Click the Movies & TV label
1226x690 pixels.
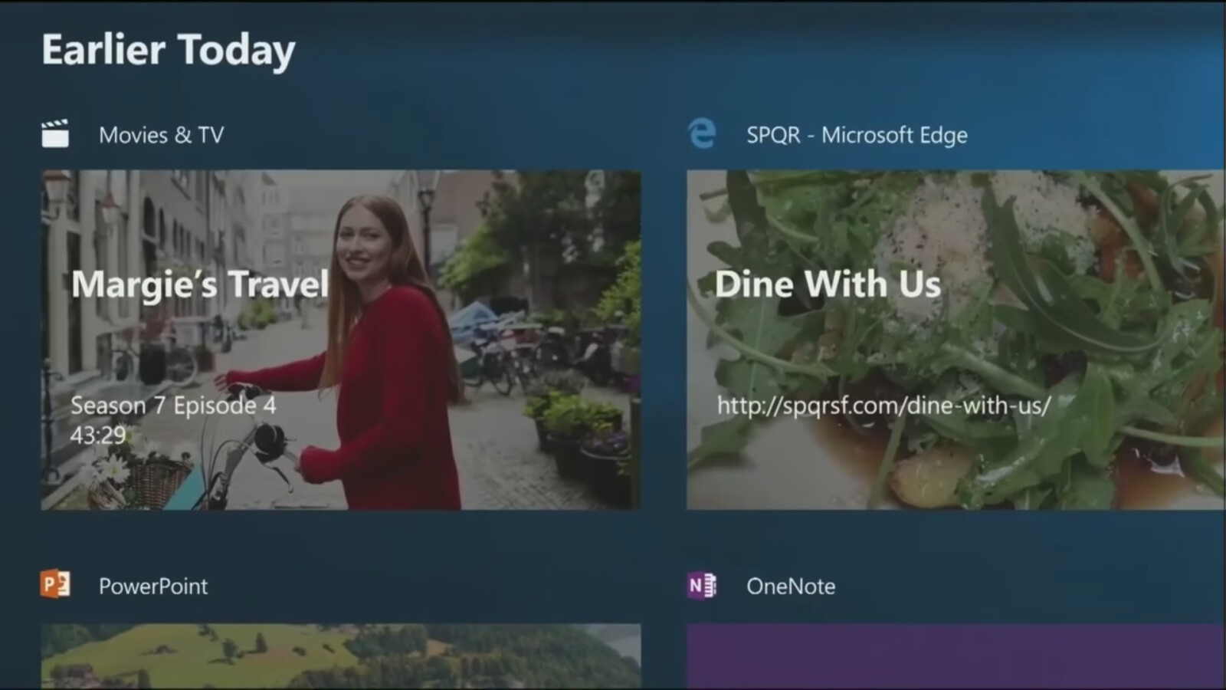coord(161,135)
